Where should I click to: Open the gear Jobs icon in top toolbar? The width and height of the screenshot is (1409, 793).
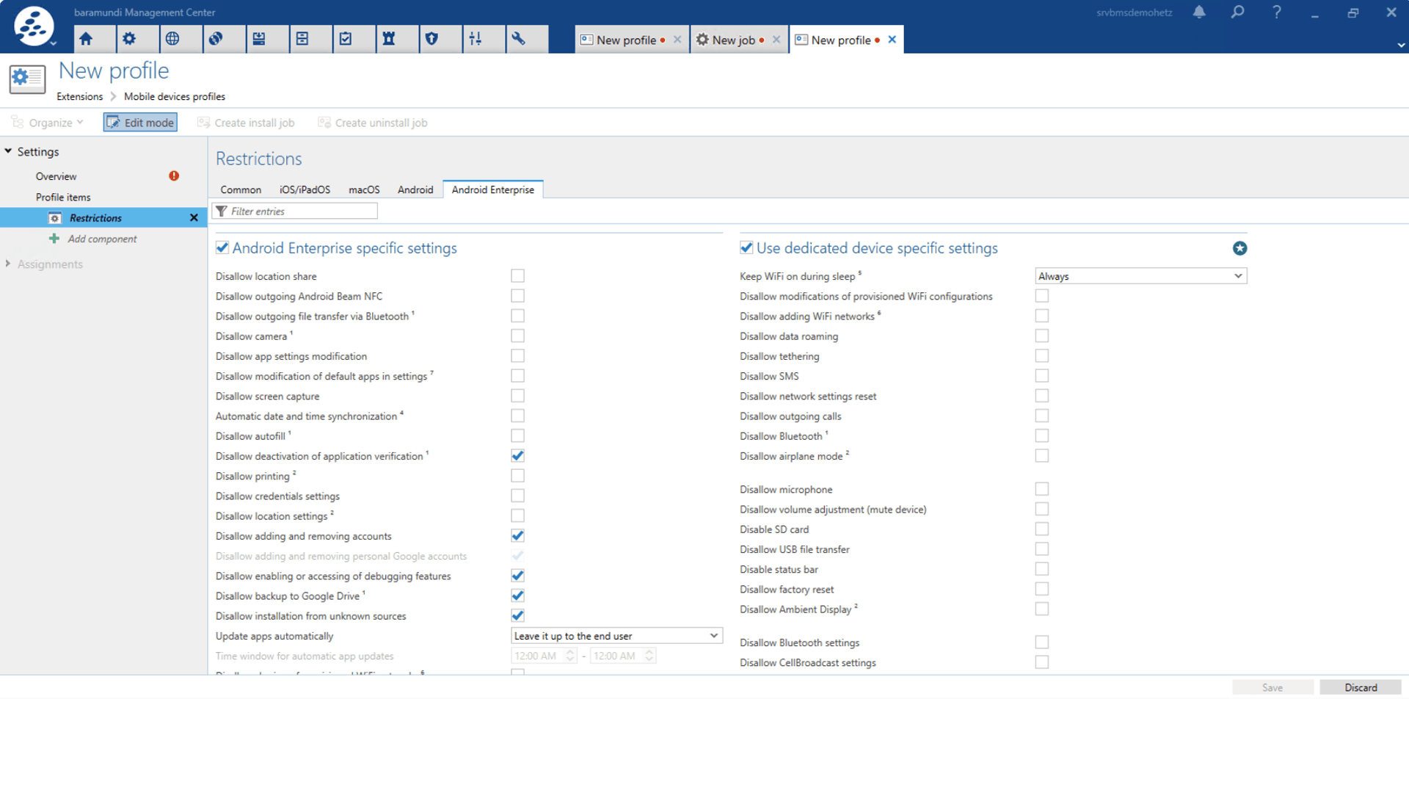coord(129,39)
